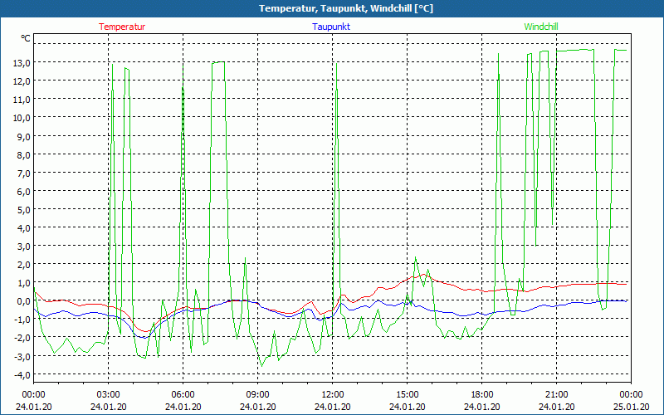Image resolution: width=664 pixels, height=415 pixels.
Task: Click the 13,0 y-axis value
Action: 22,63
